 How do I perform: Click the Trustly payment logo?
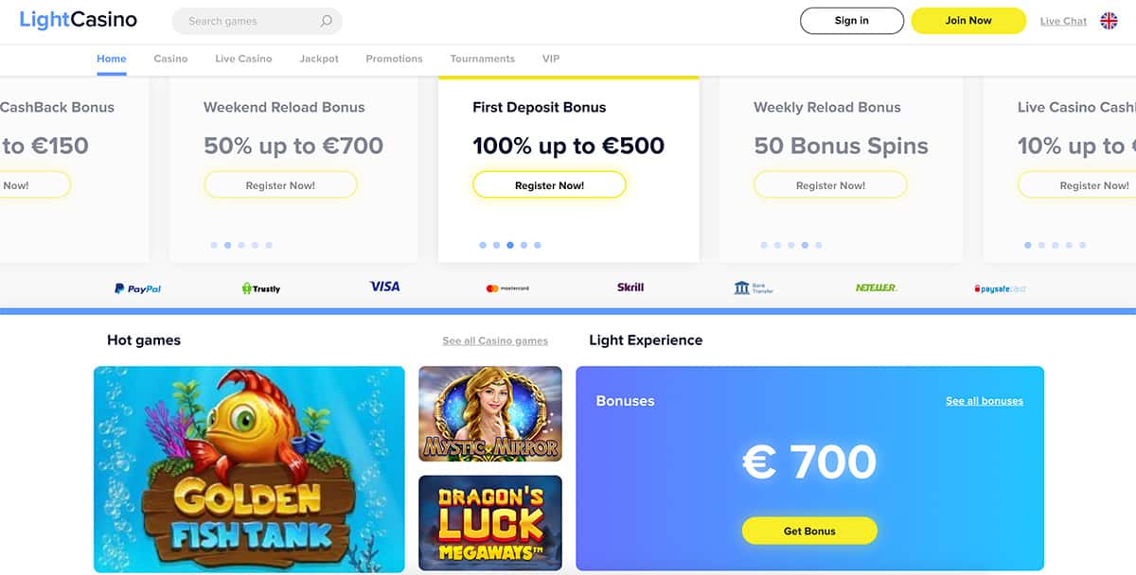[x=261, y=288]
